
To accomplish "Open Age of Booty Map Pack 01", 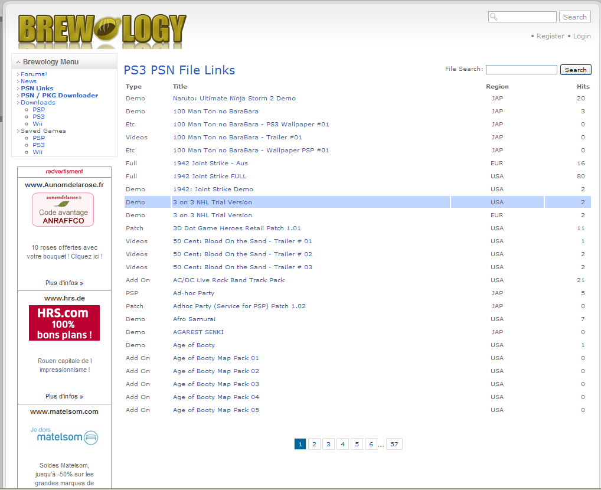I will [216, 358].
